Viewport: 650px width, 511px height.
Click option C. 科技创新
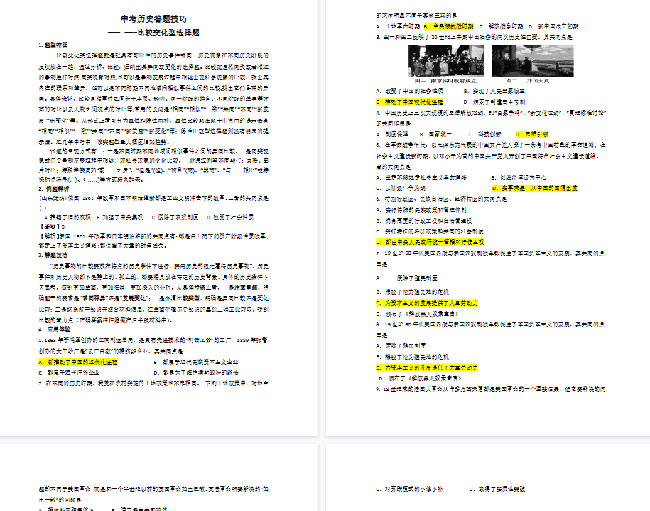point(485,135)
